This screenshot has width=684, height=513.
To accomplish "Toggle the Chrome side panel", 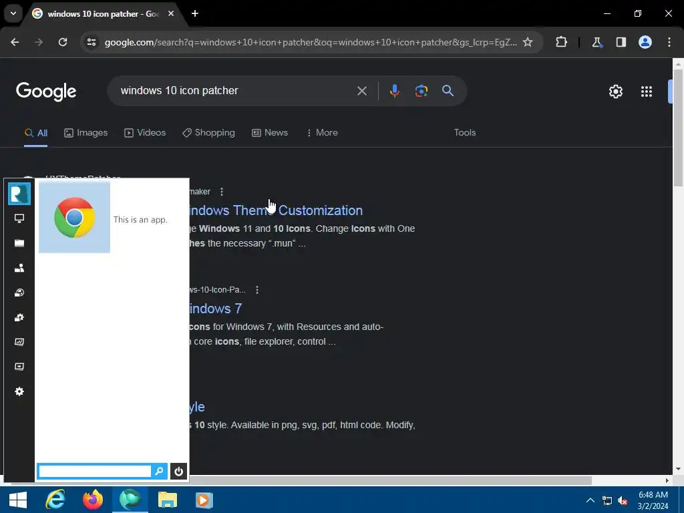I will click(x=621, y=42).
